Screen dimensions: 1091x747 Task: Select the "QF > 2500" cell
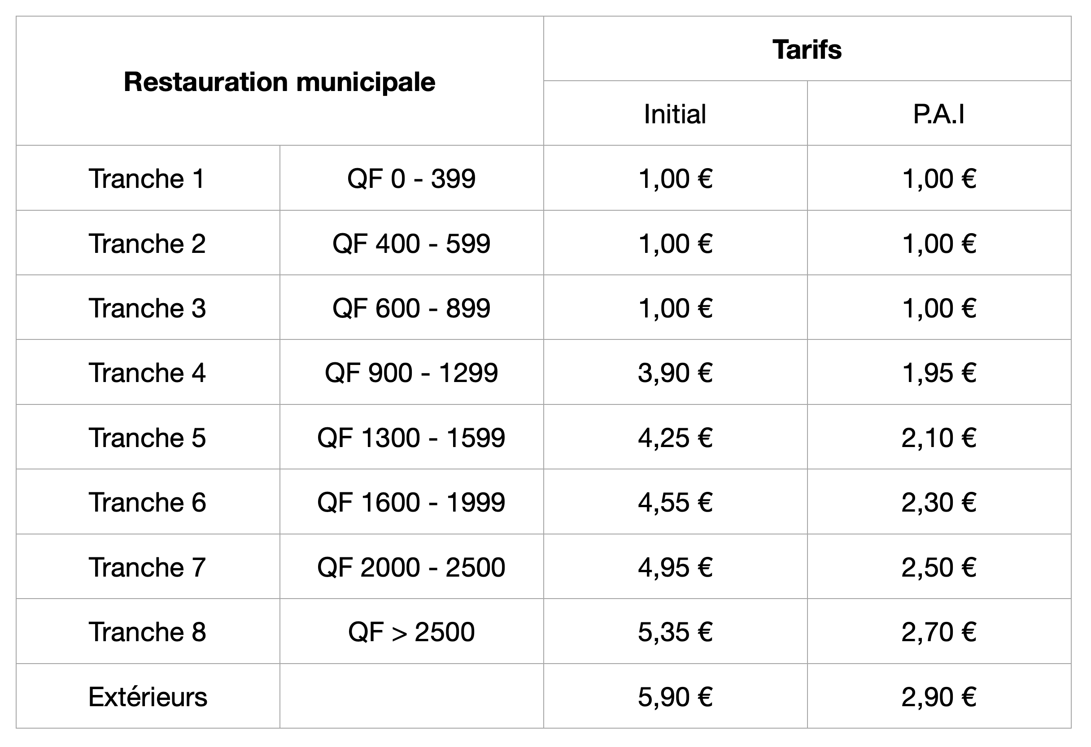(x=411, y=632)
